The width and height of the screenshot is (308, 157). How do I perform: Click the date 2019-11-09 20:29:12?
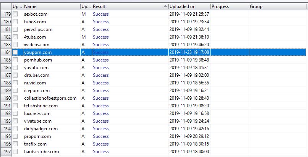[189, 136]
